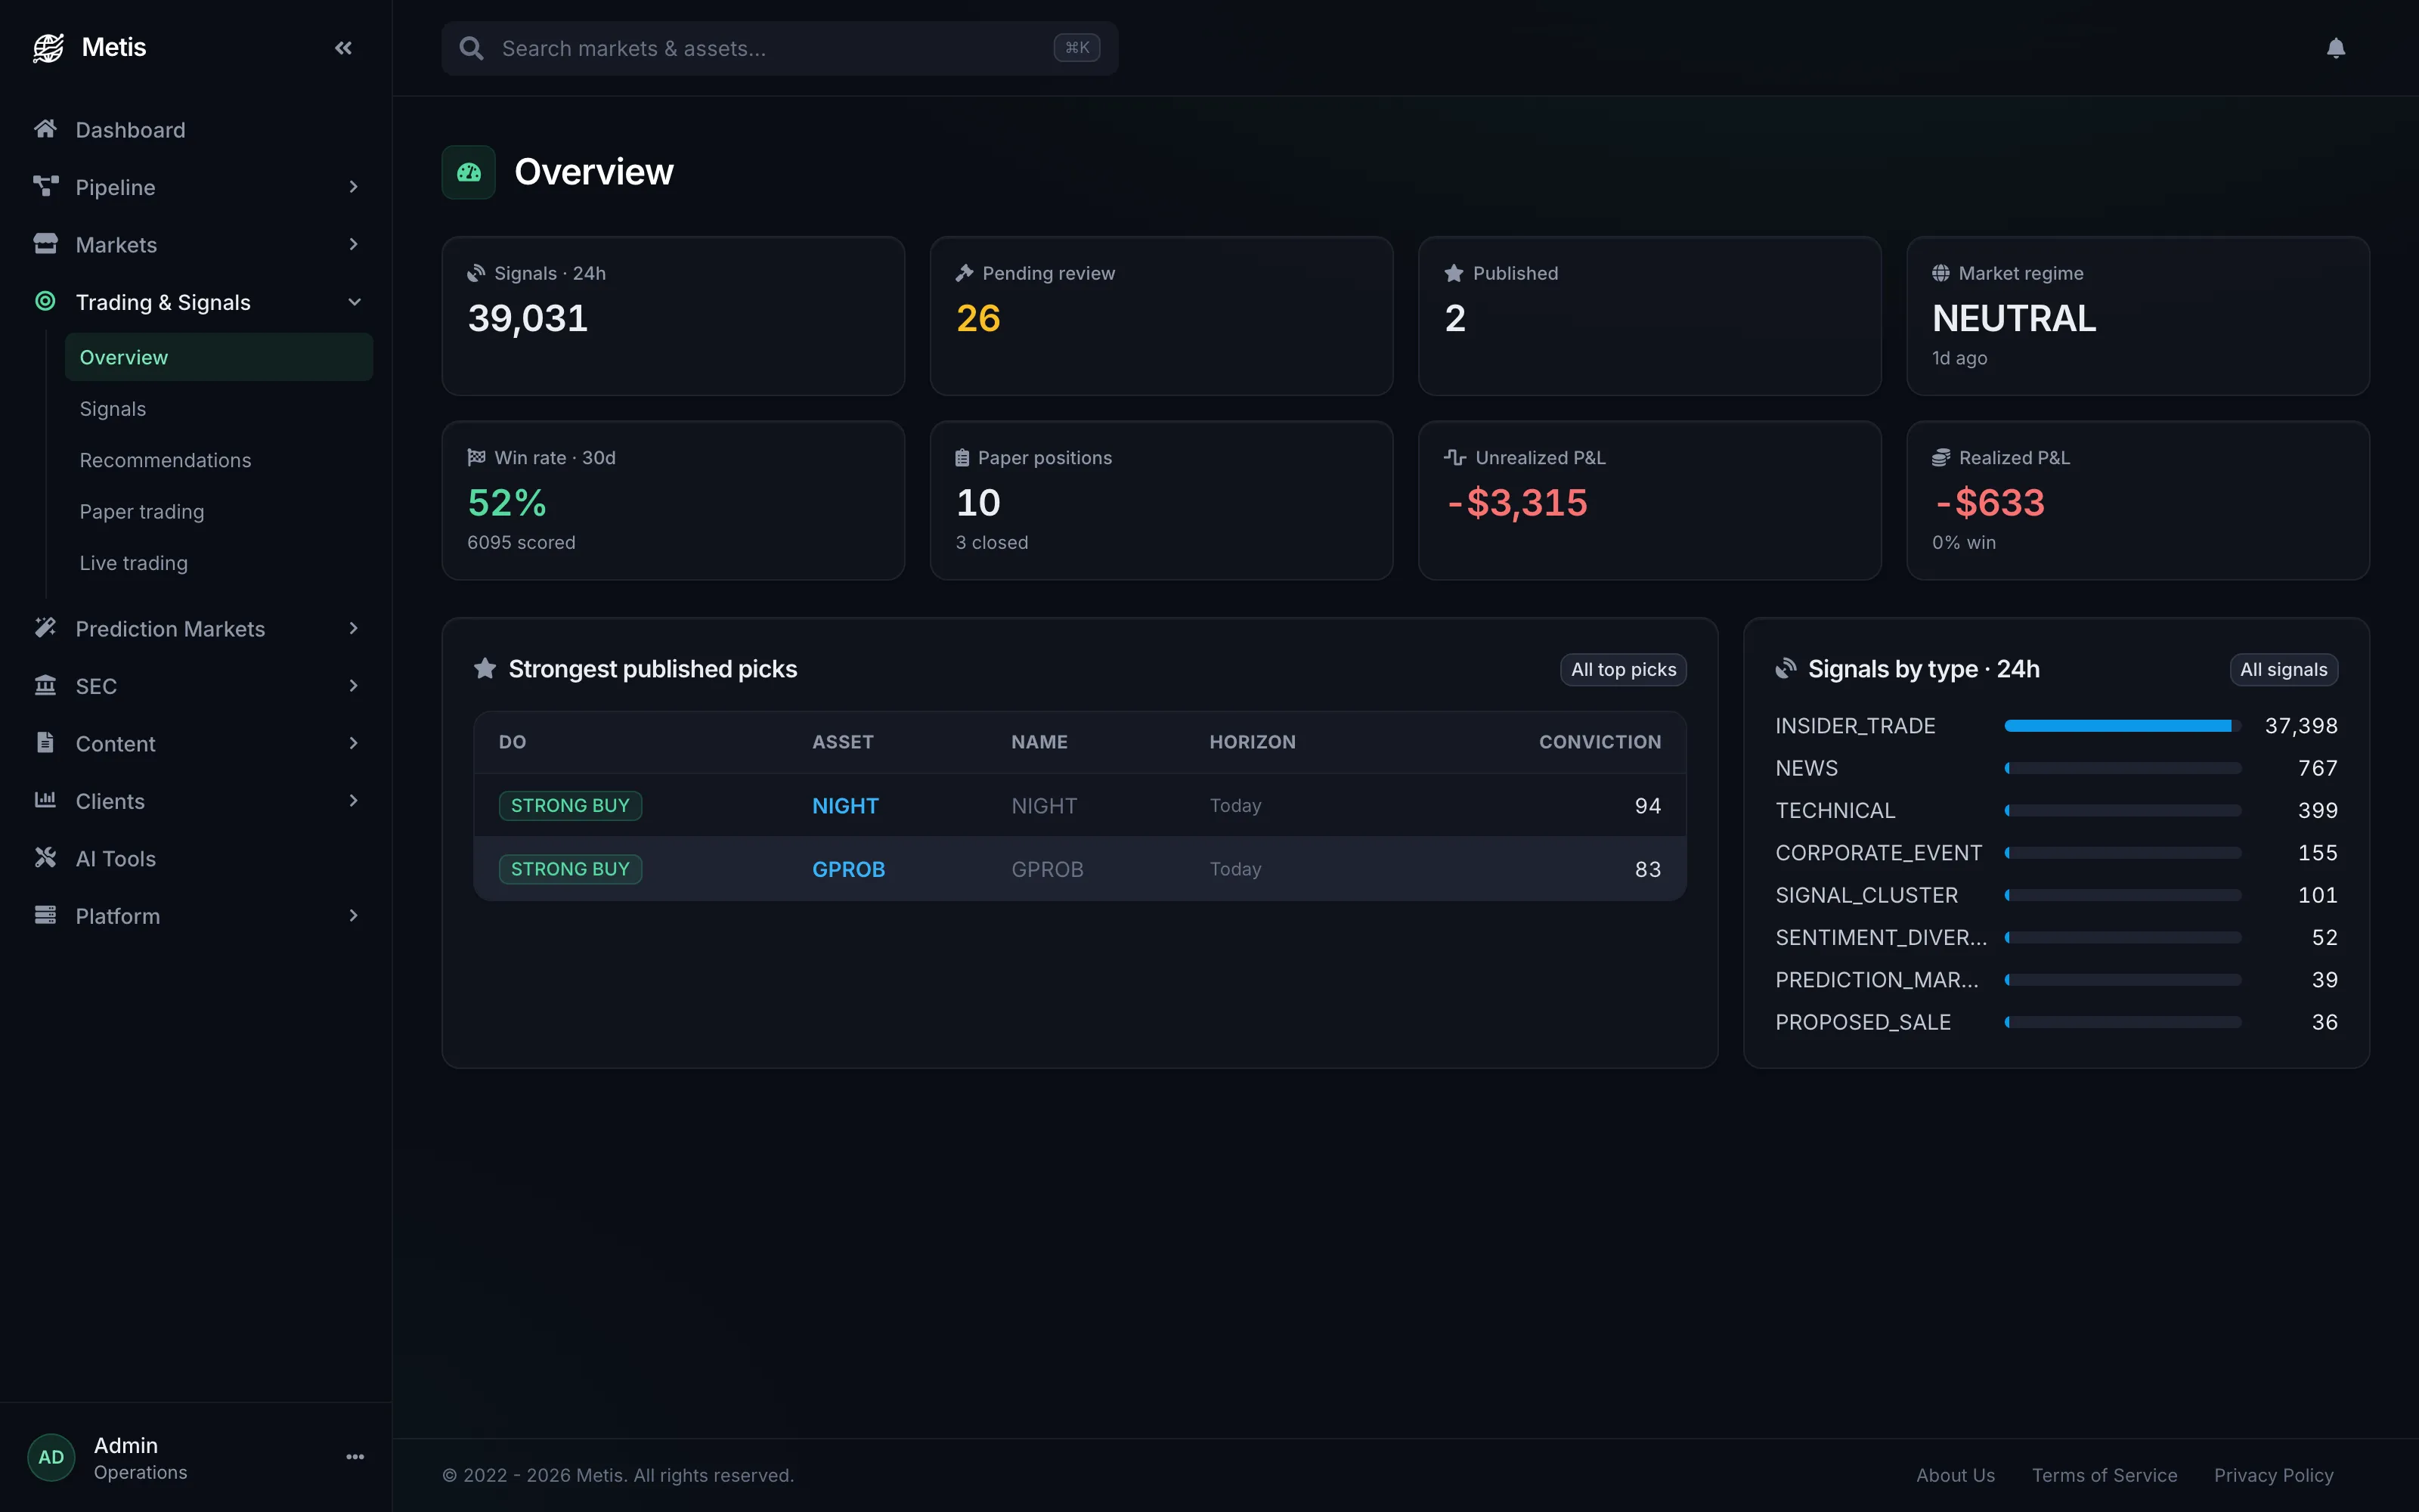Focus the Search markets & assets field

tap(779, 48)
